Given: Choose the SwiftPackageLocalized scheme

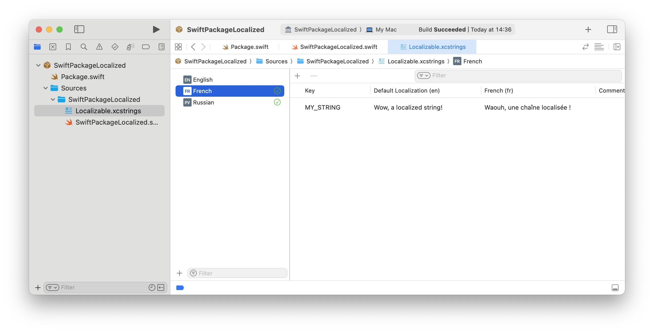Looking at the screenshot, I should pos(321,29).
